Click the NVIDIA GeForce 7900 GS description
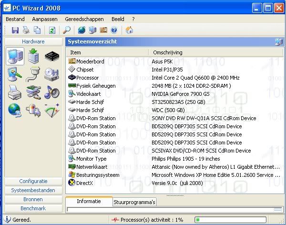 click(x=180, y=94)
